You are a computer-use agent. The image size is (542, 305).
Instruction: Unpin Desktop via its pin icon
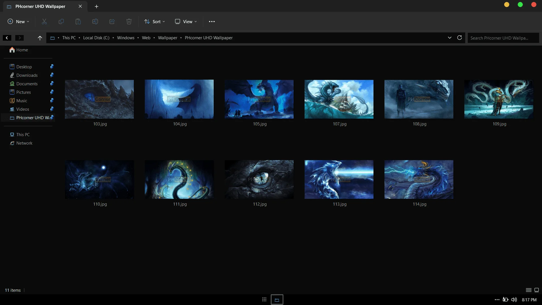click(x=52, y=67)
